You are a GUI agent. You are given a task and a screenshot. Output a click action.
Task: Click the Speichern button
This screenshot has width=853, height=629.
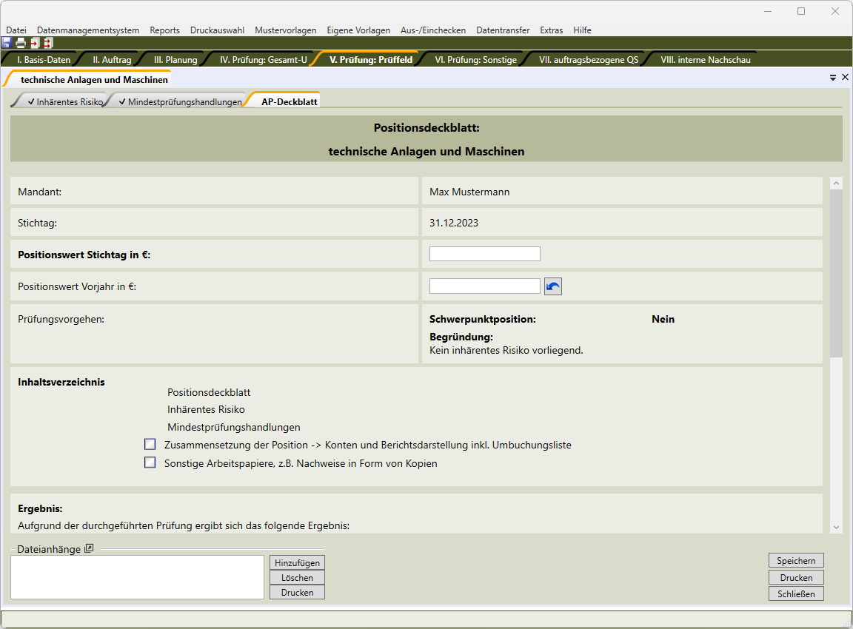[796, 561]
